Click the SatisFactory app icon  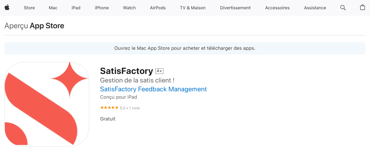(x=47, y=104)
